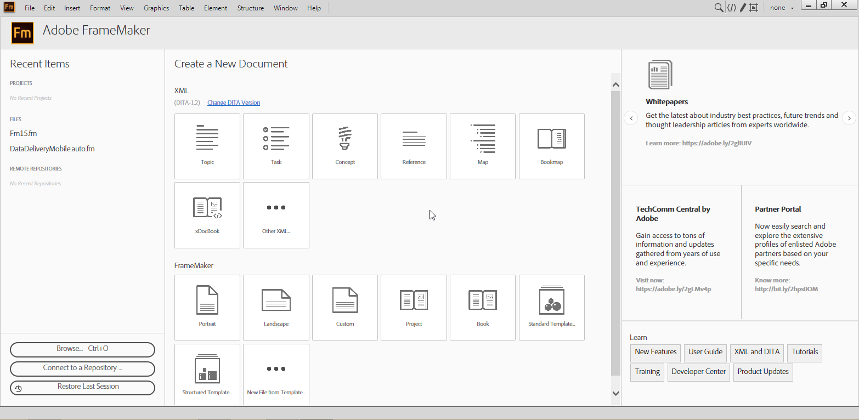Open the Other XML tile
The image size is (859, 420).
[276, 215]
